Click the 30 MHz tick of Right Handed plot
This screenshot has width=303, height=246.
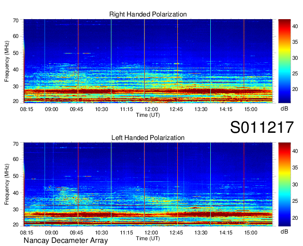pyautogui.click(x=16, y=86)
